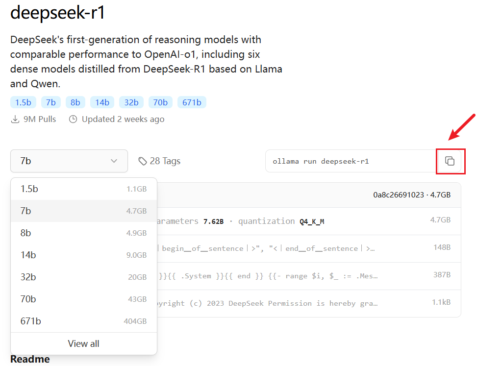The image size is (502, 366).
Task: Click the download icon next to 9M Pulls
Action: tap(15, 119)
